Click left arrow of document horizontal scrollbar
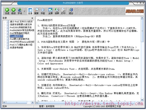This screenshot has width=147, height=110. point(37,103)
